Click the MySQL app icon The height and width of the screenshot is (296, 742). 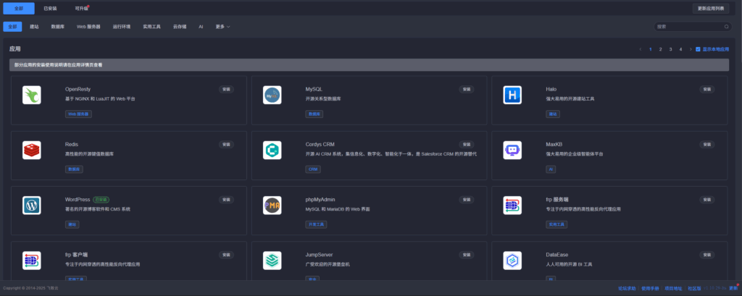(x=272, y=95)
